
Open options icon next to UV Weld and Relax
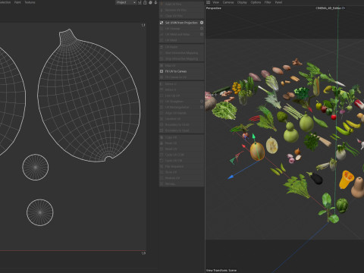tap(202, 34)
